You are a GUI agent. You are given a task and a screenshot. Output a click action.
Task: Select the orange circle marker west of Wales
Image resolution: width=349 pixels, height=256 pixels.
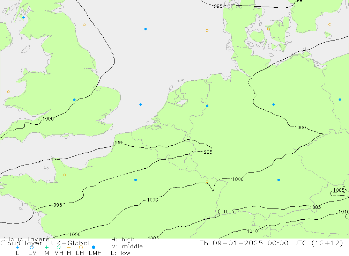tap(8, 92)
